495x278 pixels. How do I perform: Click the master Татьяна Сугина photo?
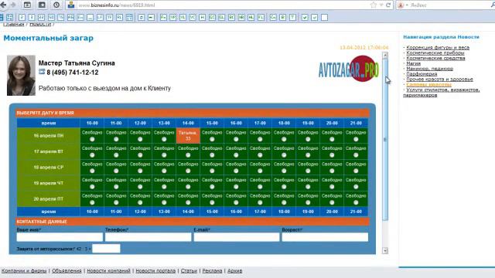(x=21, y=76)
